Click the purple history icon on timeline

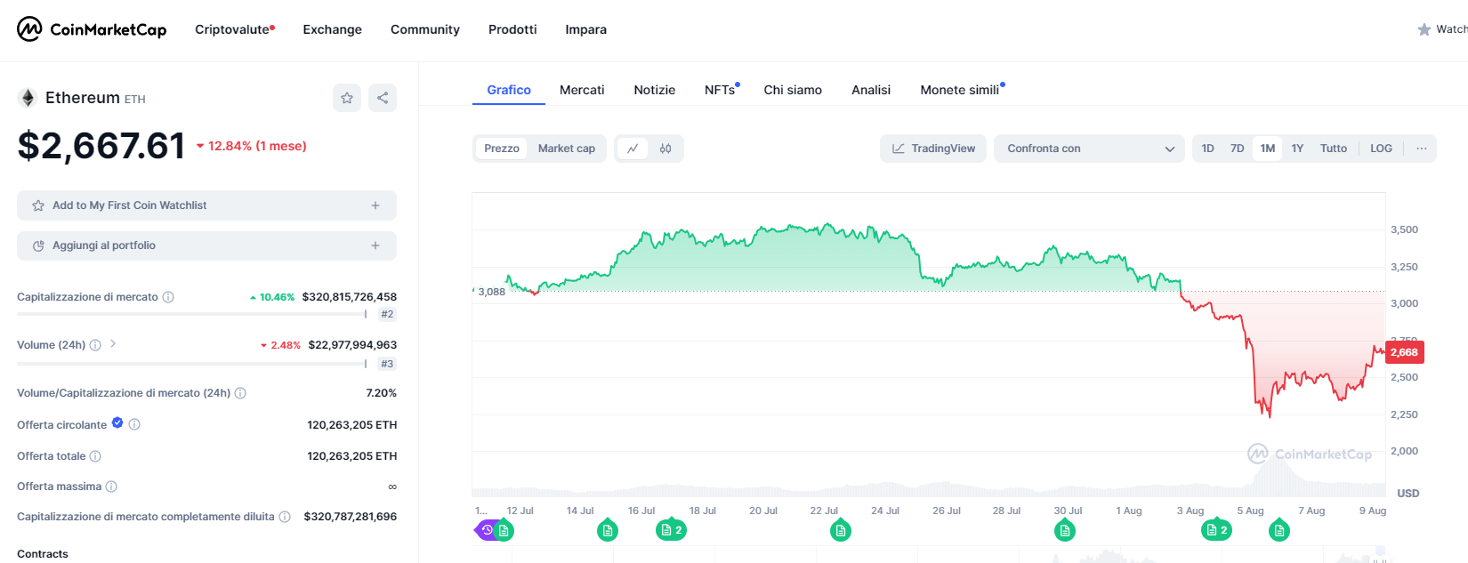(487, 530)
